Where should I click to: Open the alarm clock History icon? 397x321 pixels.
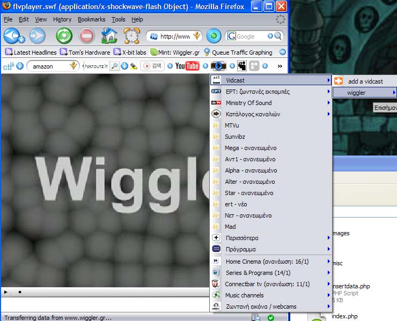coord(131,36)
